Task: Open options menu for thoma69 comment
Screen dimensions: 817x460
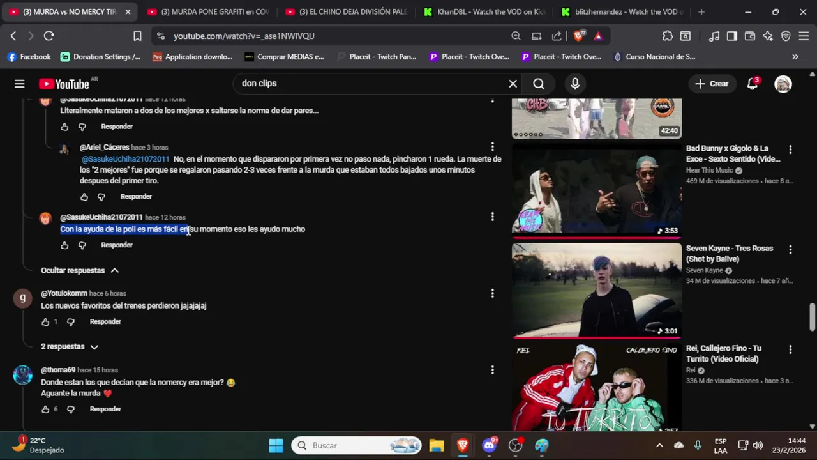Action: [492, 370]
